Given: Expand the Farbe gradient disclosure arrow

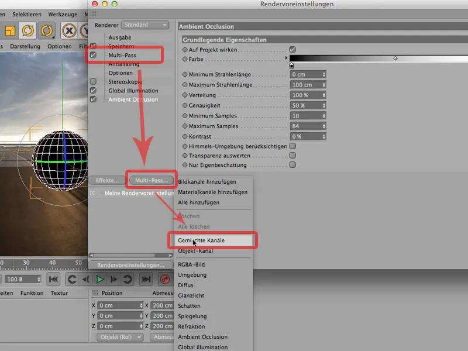Looking at the screenshot, I should [286, 58].
